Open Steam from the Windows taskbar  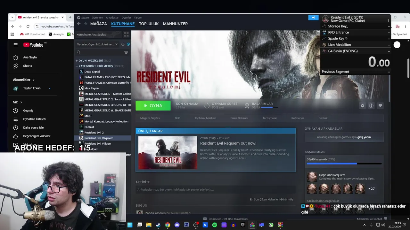(158, 225)
